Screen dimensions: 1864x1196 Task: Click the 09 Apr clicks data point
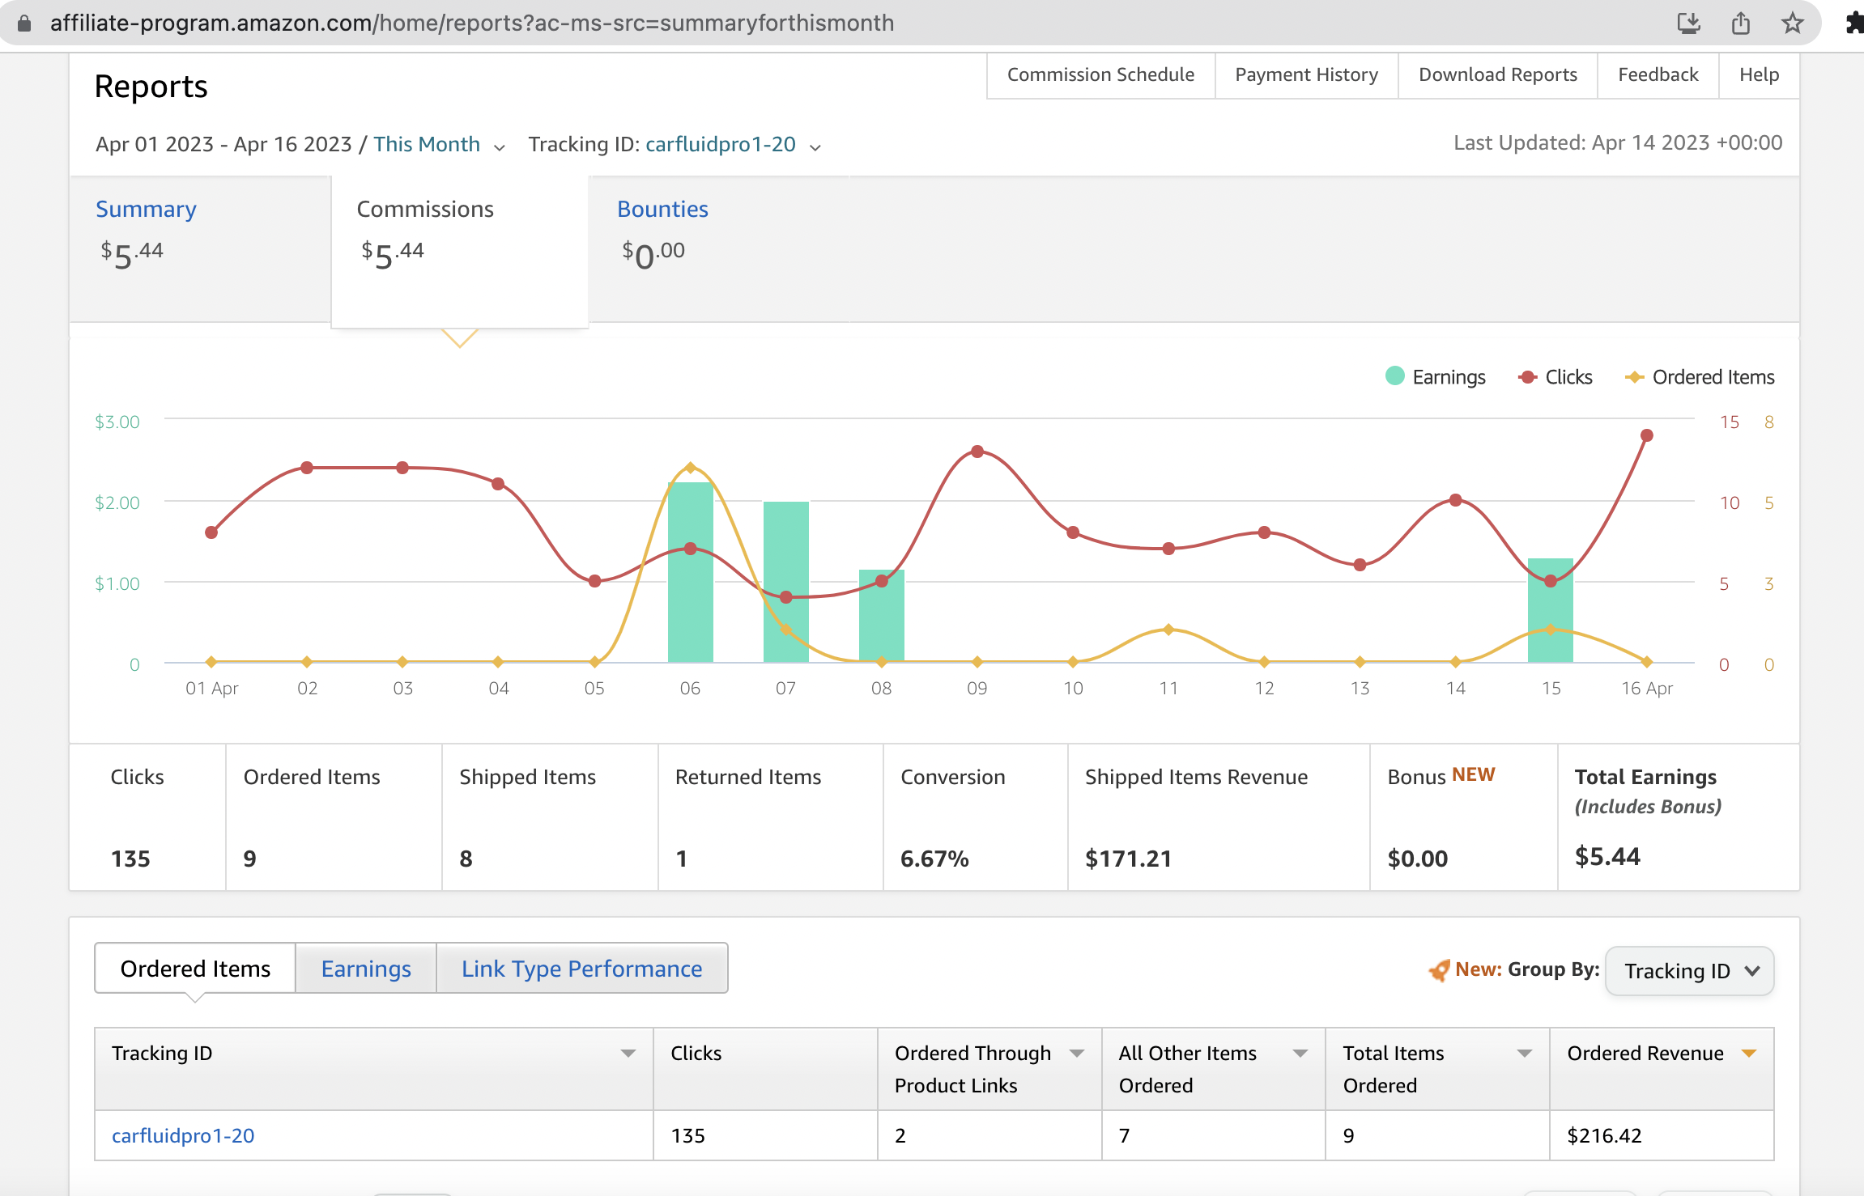(x=977, y=452)
